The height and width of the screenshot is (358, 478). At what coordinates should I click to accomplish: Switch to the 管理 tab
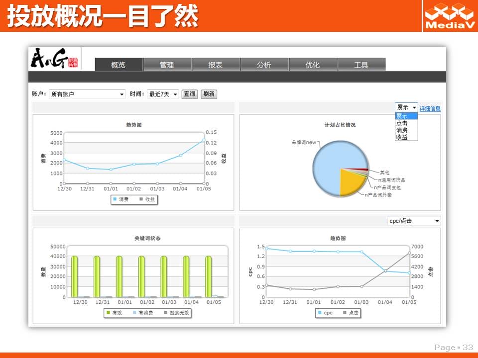tap(167, 65)
